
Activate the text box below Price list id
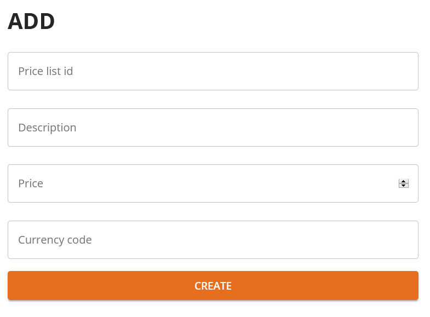click(213, 128)
